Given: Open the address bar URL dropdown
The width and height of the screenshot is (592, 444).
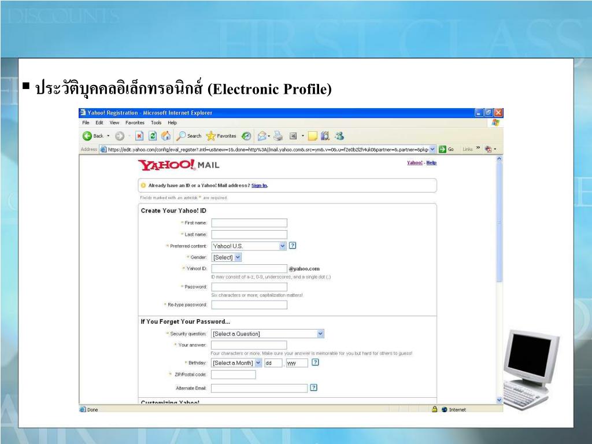Looking at the screenshot, I should pyautogui.click(x=432, y=149).
